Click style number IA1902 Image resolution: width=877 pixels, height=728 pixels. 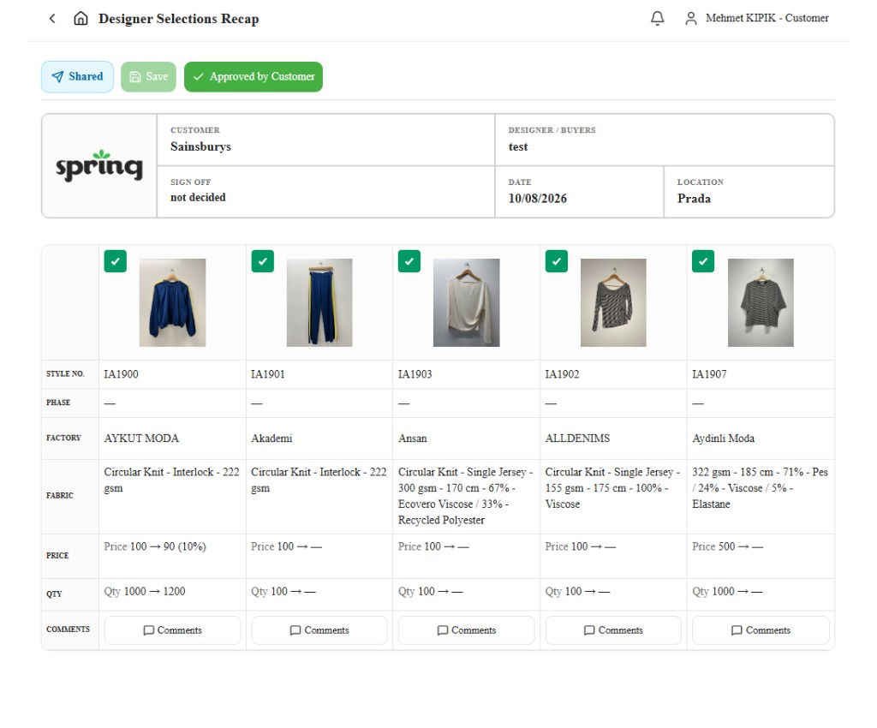[562, 374]
